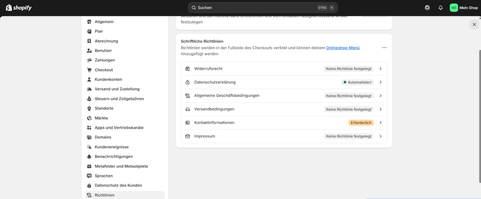Image resolution: width=481 pixels, height=199 pixels.
Task: Close the settings with the X button
Action: (x=474, y=25)
